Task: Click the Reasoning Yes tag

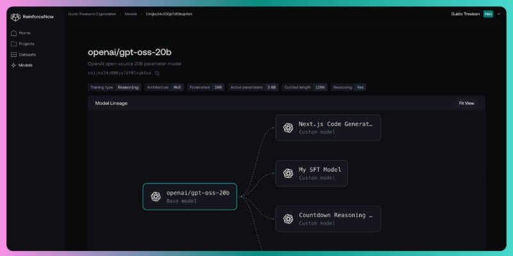Action: click(x=348, y=88)
